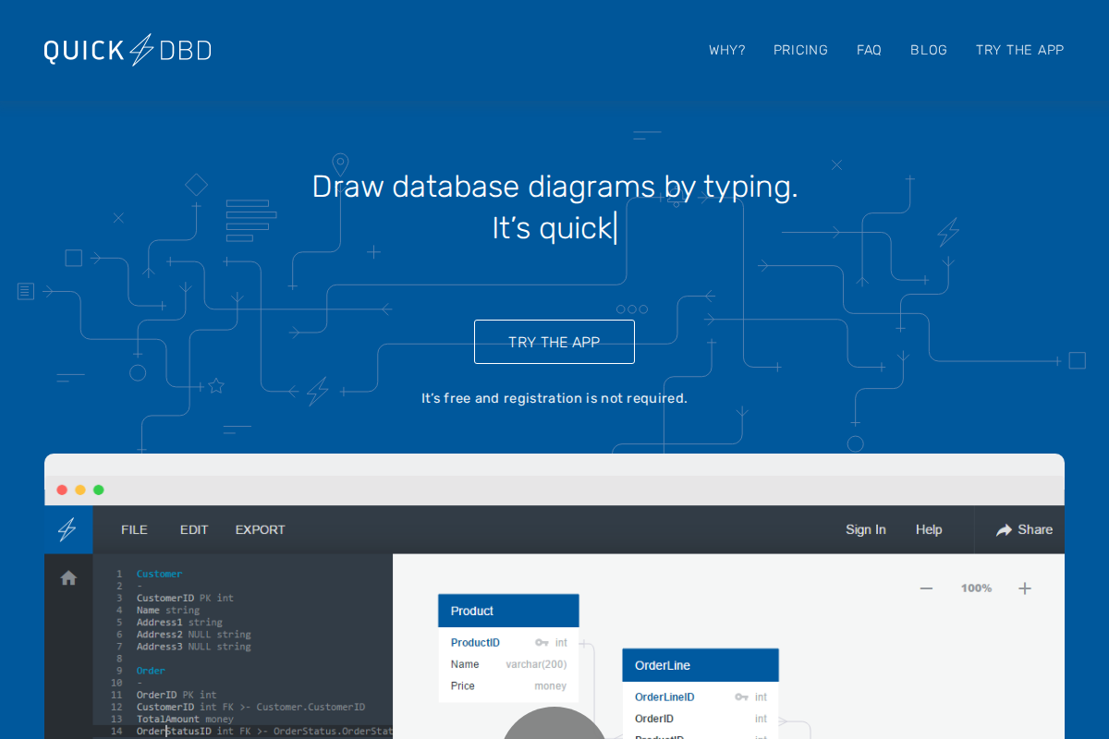Zoom out with the minus icon
This screenshot has height=739, width=1109.
click(x=926, y=588)
